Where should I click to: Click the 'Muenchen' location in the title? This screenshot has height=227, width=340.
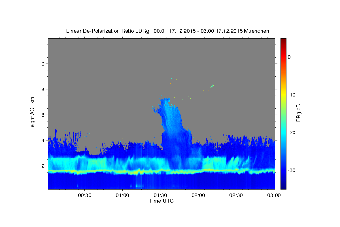[x=257, y=31]
